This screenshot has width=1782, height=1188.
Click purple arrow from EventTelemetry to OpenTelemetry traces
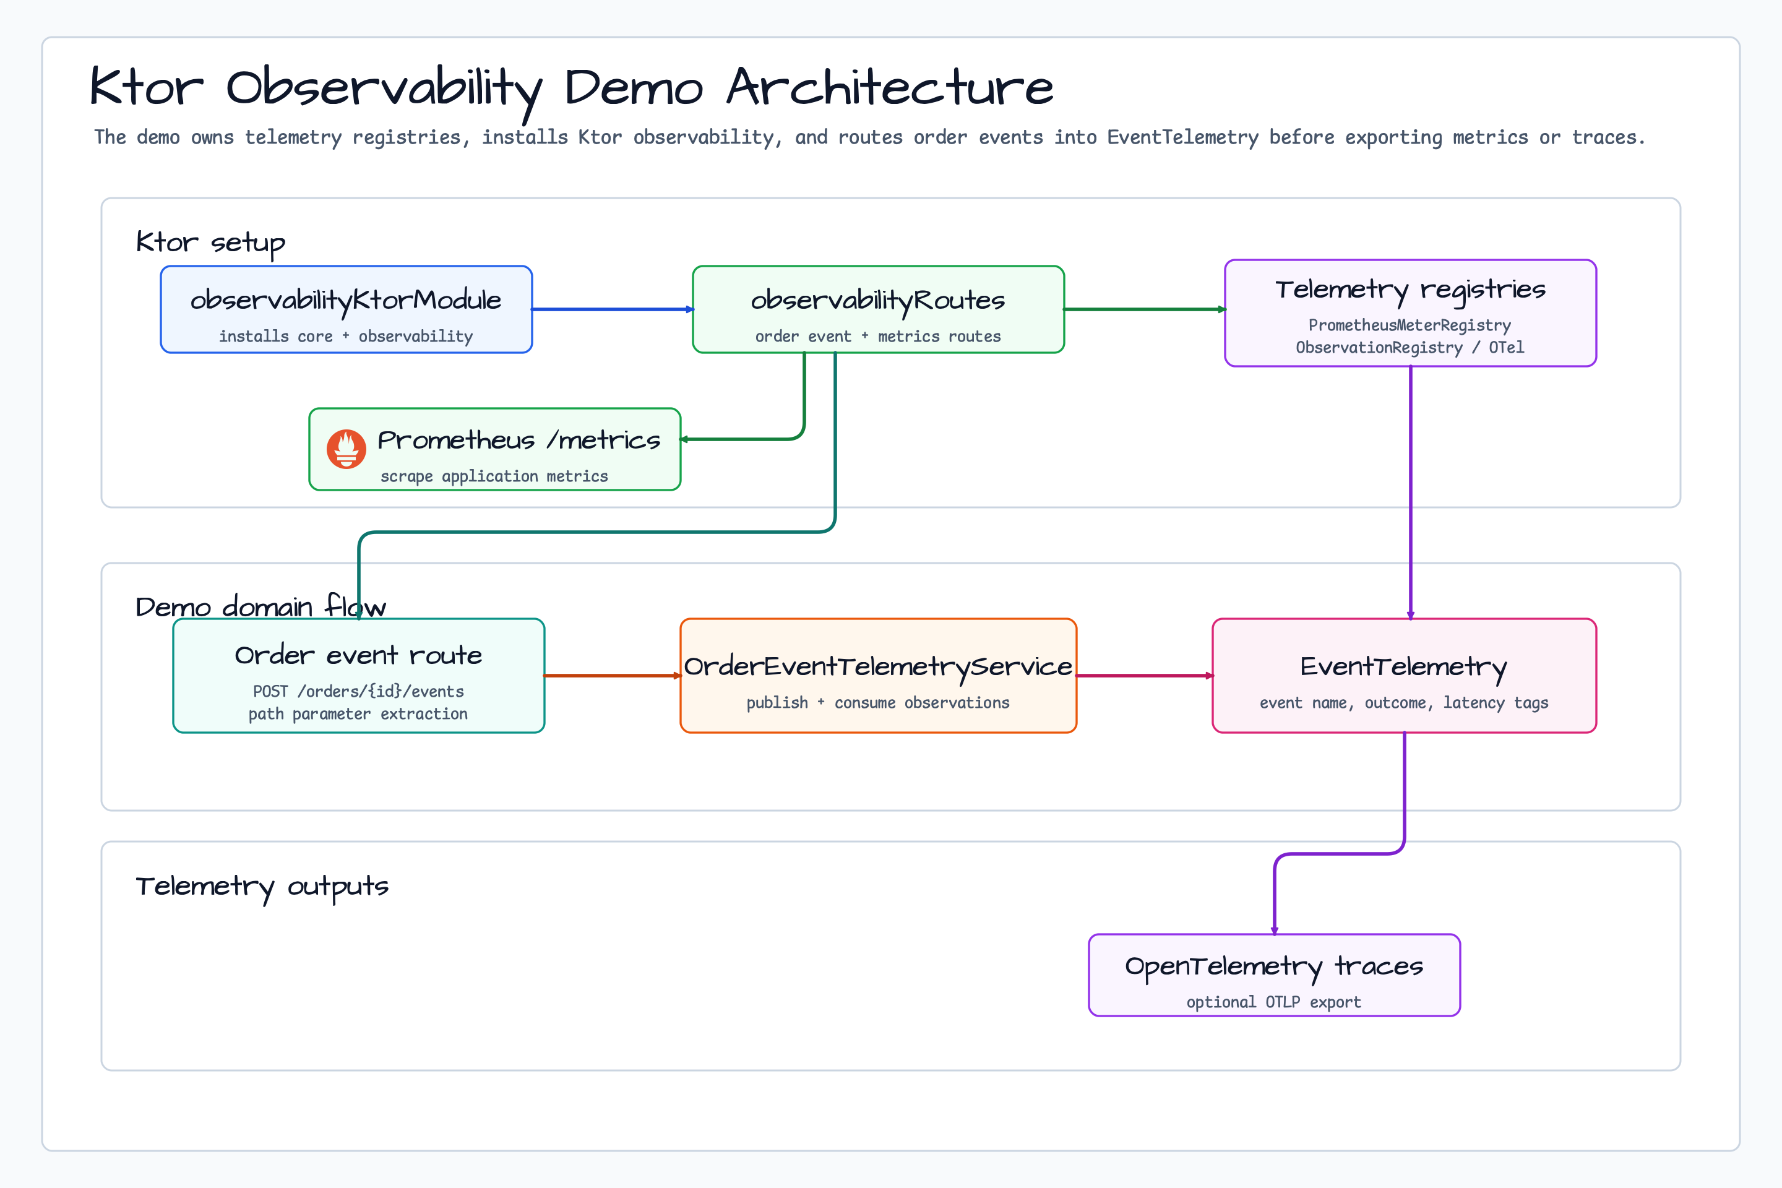pos(1340,854)
